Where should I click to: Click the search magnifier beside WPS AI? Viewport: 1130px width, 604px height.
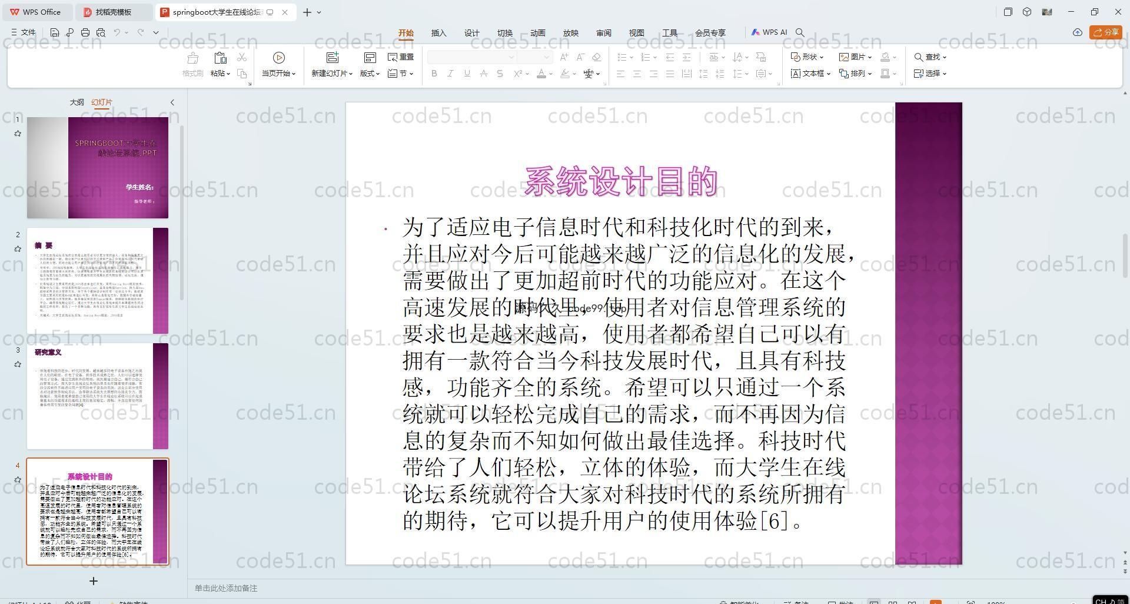tap(800, 32)
